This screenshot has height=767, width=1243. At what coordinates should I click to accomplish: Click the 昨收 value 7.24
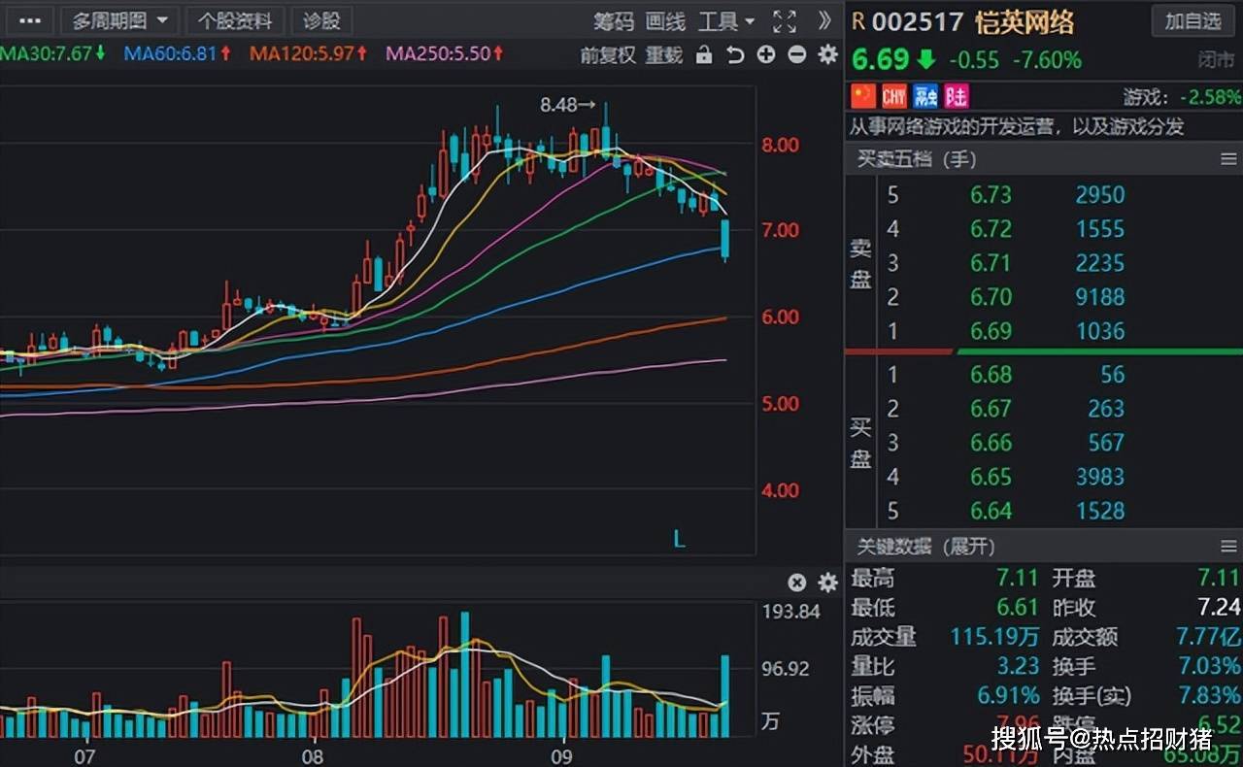(x=1220, y=608)
